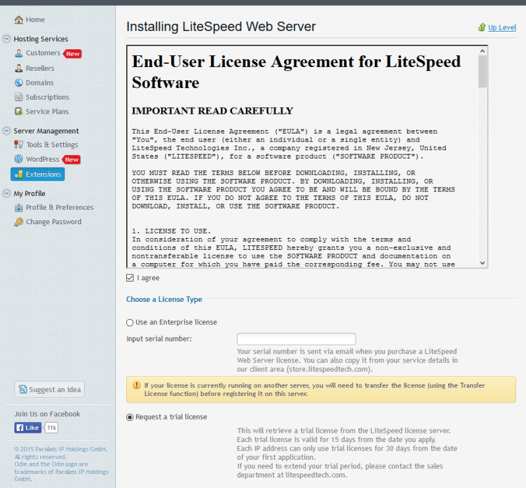Click the warning icon in yellow notice
Image resolution: width=526 pixels, height=488 pixels.
click(137, 385)
